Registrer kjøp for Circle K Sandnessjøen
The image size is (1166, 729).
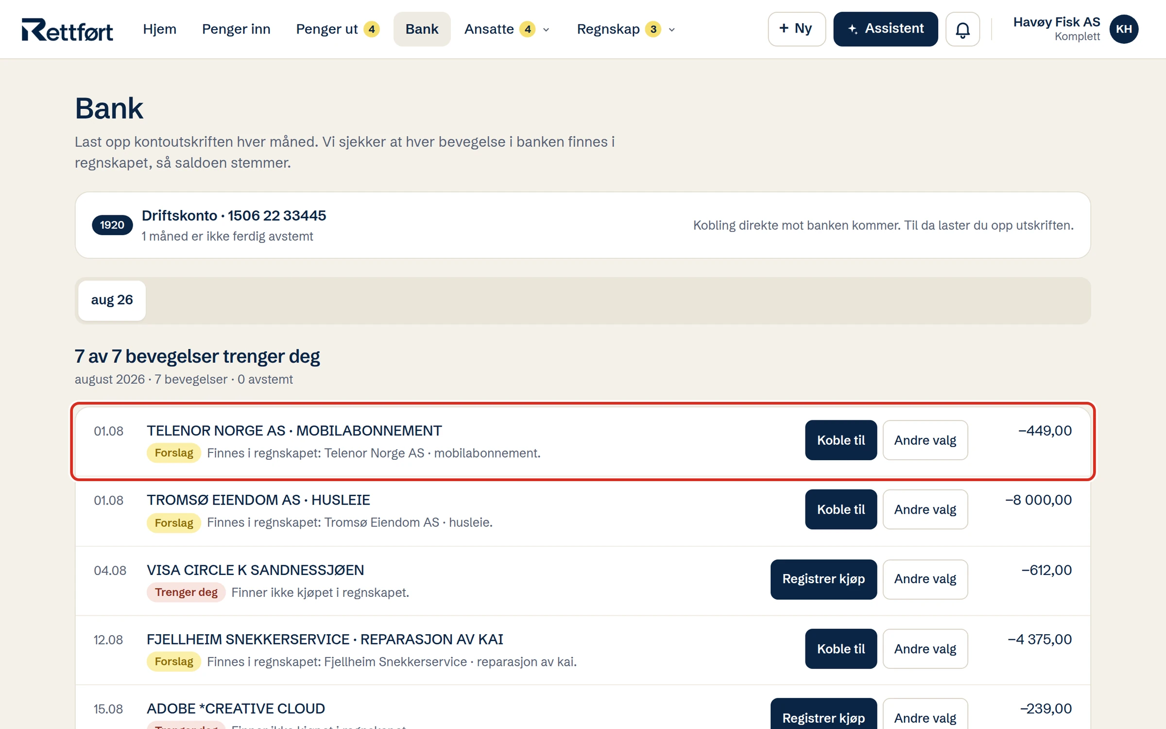823,579
